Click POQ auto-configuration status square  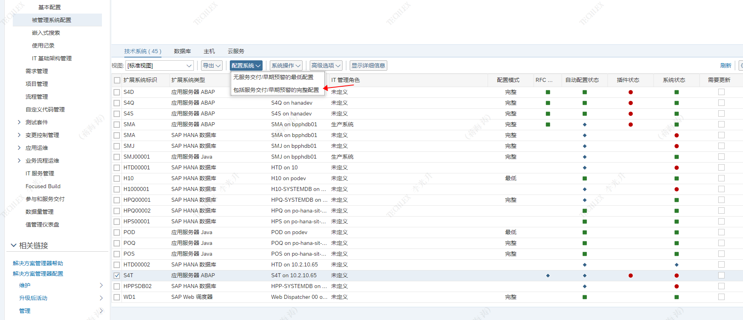click(585, 243)
